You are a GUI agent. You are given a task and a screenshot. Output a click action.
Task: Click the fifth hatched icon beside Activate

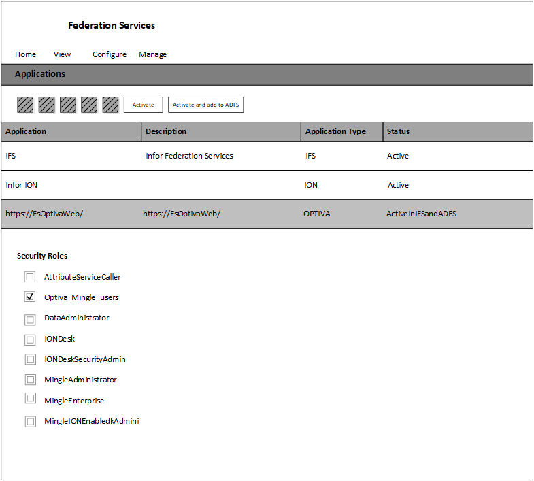[110, 105]
